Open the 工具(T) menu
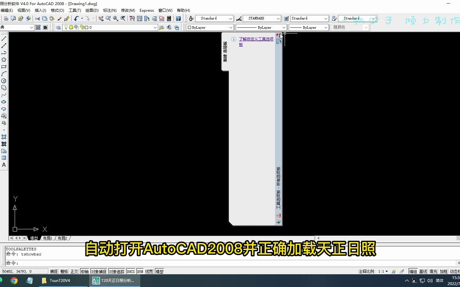Image resolution: width=460 pixels, height=287 pixels. 75,11
